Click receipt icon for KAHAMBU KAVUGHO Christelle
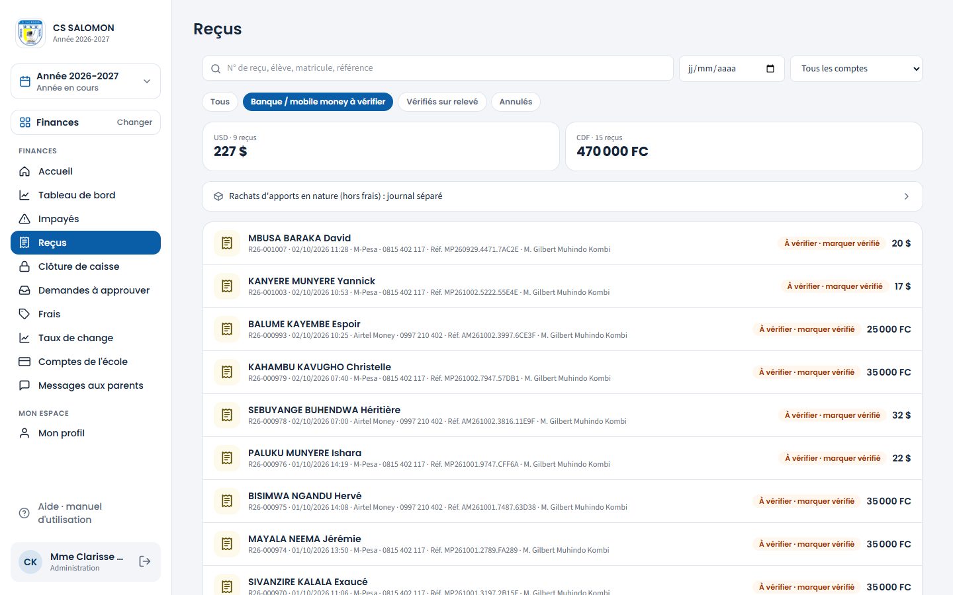Screen dimensions: 953x595 [x=227, y=372]
